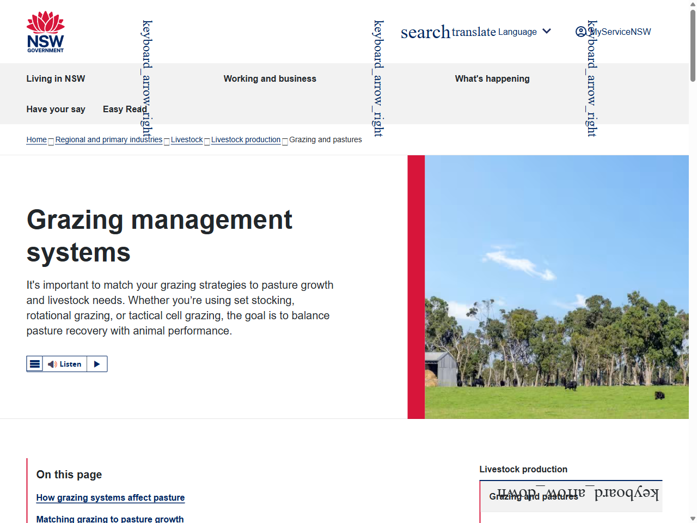Click the Home breadcrumb link
Image resolution: width=697 pixels, height=523 pixels.
(x=36, y=139)
